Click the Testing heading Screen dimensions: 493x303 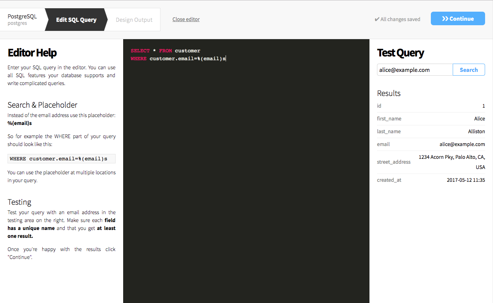[19, 202]
